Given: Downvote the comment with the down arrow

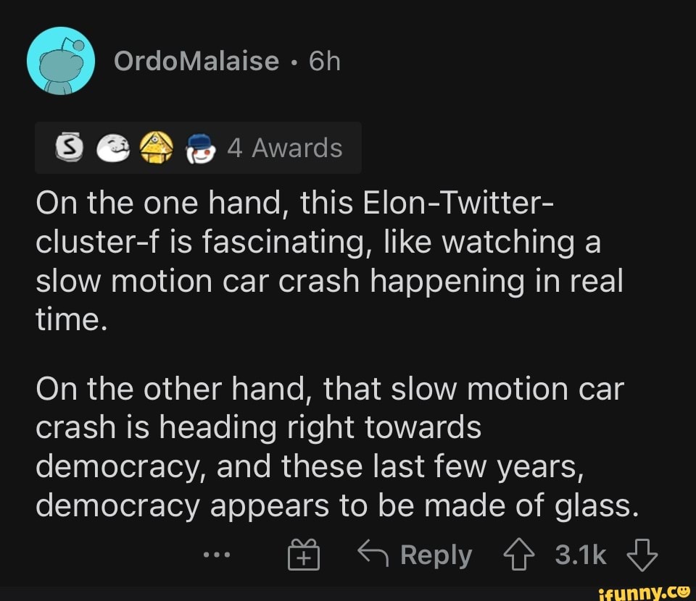Looking at the screenshot, I should [x=642, y=555].
